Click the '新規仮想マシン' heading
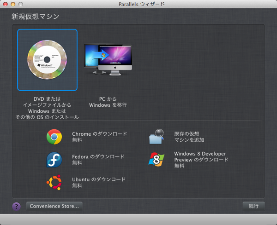This screenshot has width=277, height=225. 36,17
